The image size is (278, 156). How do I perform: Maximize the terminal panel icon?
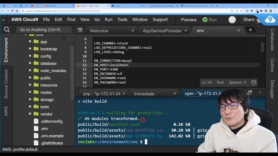[250, 92]
